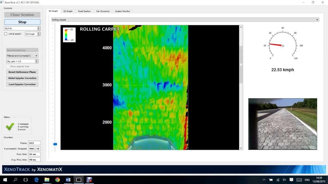Screen dimensions: 328x184
Task: Click the touch keyboard tray icon
Action: pyautogui.click(x=299, y=180)
